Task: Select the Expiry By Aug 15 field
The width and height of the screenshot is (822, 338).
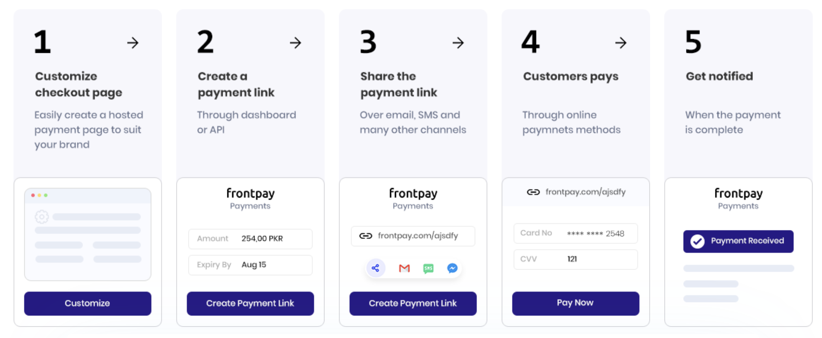Action: pyautogui.click(x=250, y=265)
